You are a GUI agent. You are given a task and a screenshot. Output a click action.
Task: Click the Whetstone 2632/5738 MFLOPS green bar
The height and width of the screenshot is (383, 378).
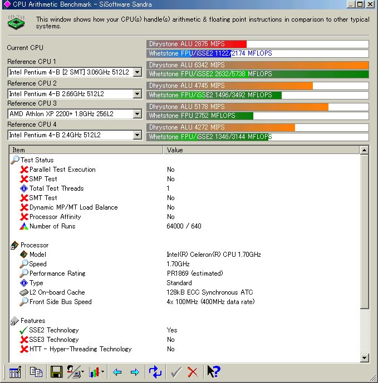click(x=258, y=74)
